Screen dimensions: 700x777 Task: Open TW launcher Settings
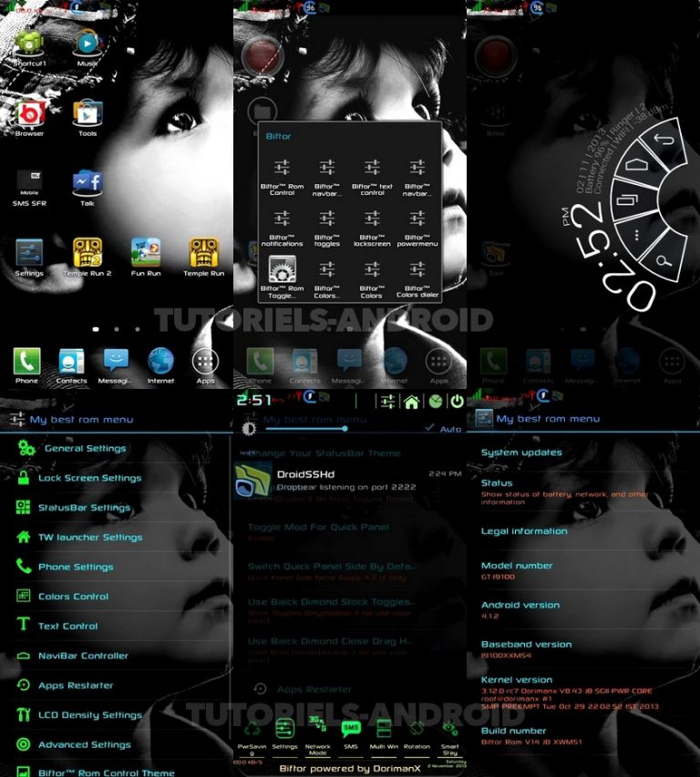(x=116, y=537)
